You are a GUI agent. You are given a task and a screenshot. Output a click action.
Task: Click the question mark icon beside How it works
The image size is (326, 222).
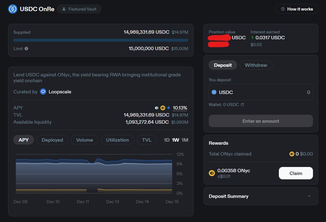(283, 9)
